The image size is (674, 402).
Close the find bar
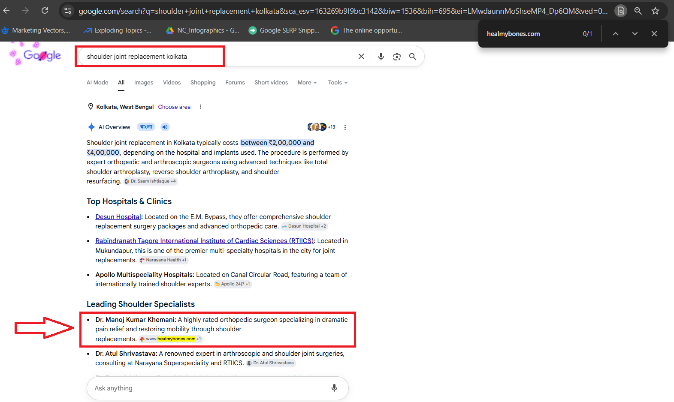pyautogui.click(x=654, y=33)
